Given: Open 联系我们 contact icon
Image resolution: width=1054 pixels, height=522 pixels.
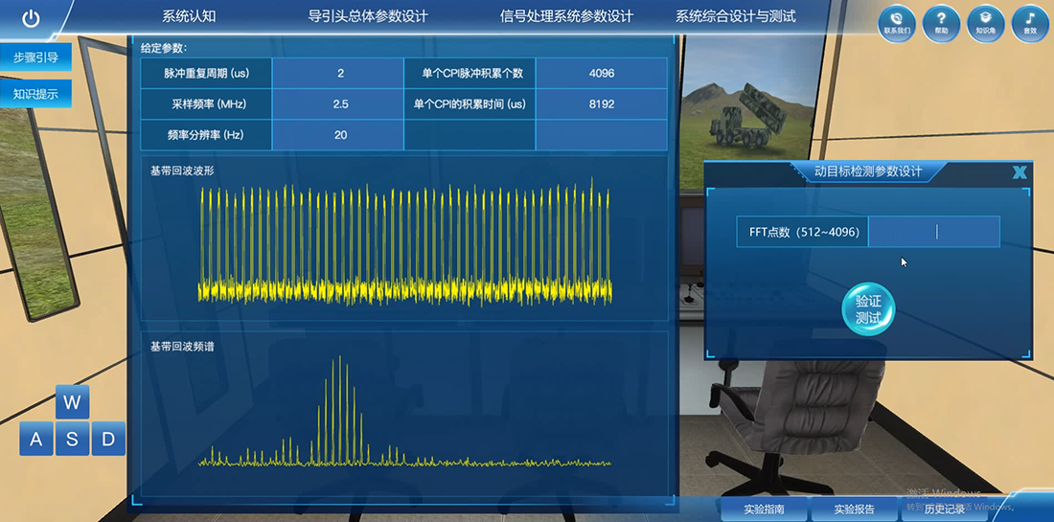Looking at the screenshot, I should (x=897, y=20).
